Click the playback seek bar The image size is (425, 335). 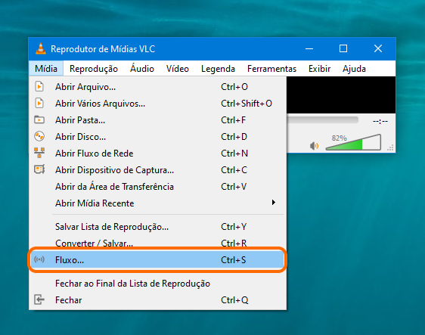(x=323, y=120)
